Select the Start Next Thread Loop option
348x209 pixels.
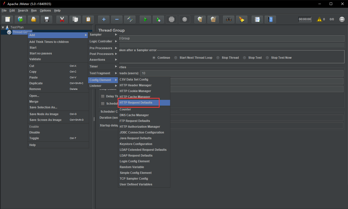(176, 58)
